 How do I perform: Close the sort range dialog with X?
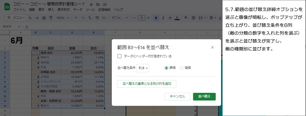point(213,47)
